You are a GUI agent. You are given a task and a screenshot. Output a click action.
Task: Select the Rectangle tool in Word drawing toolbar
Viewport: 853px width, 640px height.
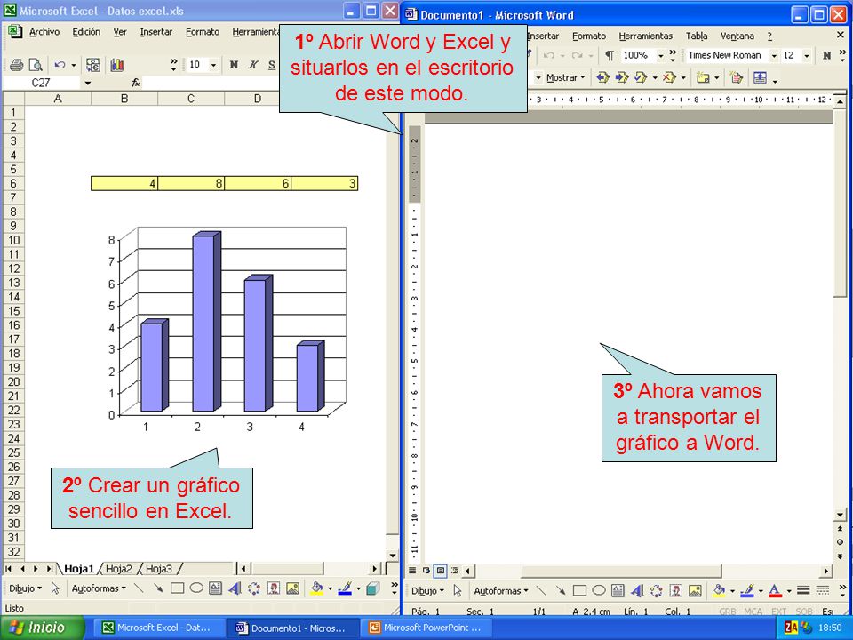(580, 590)
